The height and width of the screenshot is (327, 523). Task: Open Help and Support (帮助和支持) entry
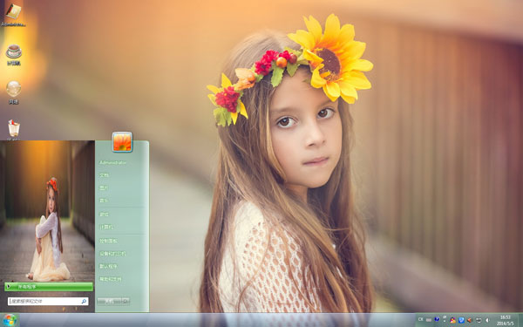(111, 279)
